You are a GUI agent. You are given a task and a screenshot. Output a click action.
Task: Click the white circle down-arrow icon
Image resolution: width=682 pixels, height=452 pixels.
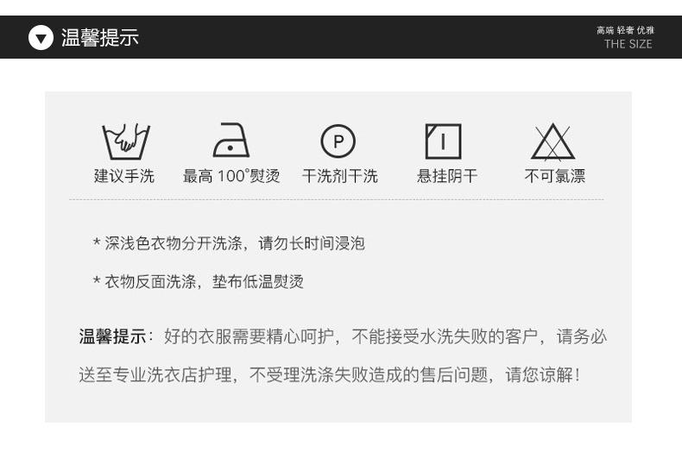point(41,38)
